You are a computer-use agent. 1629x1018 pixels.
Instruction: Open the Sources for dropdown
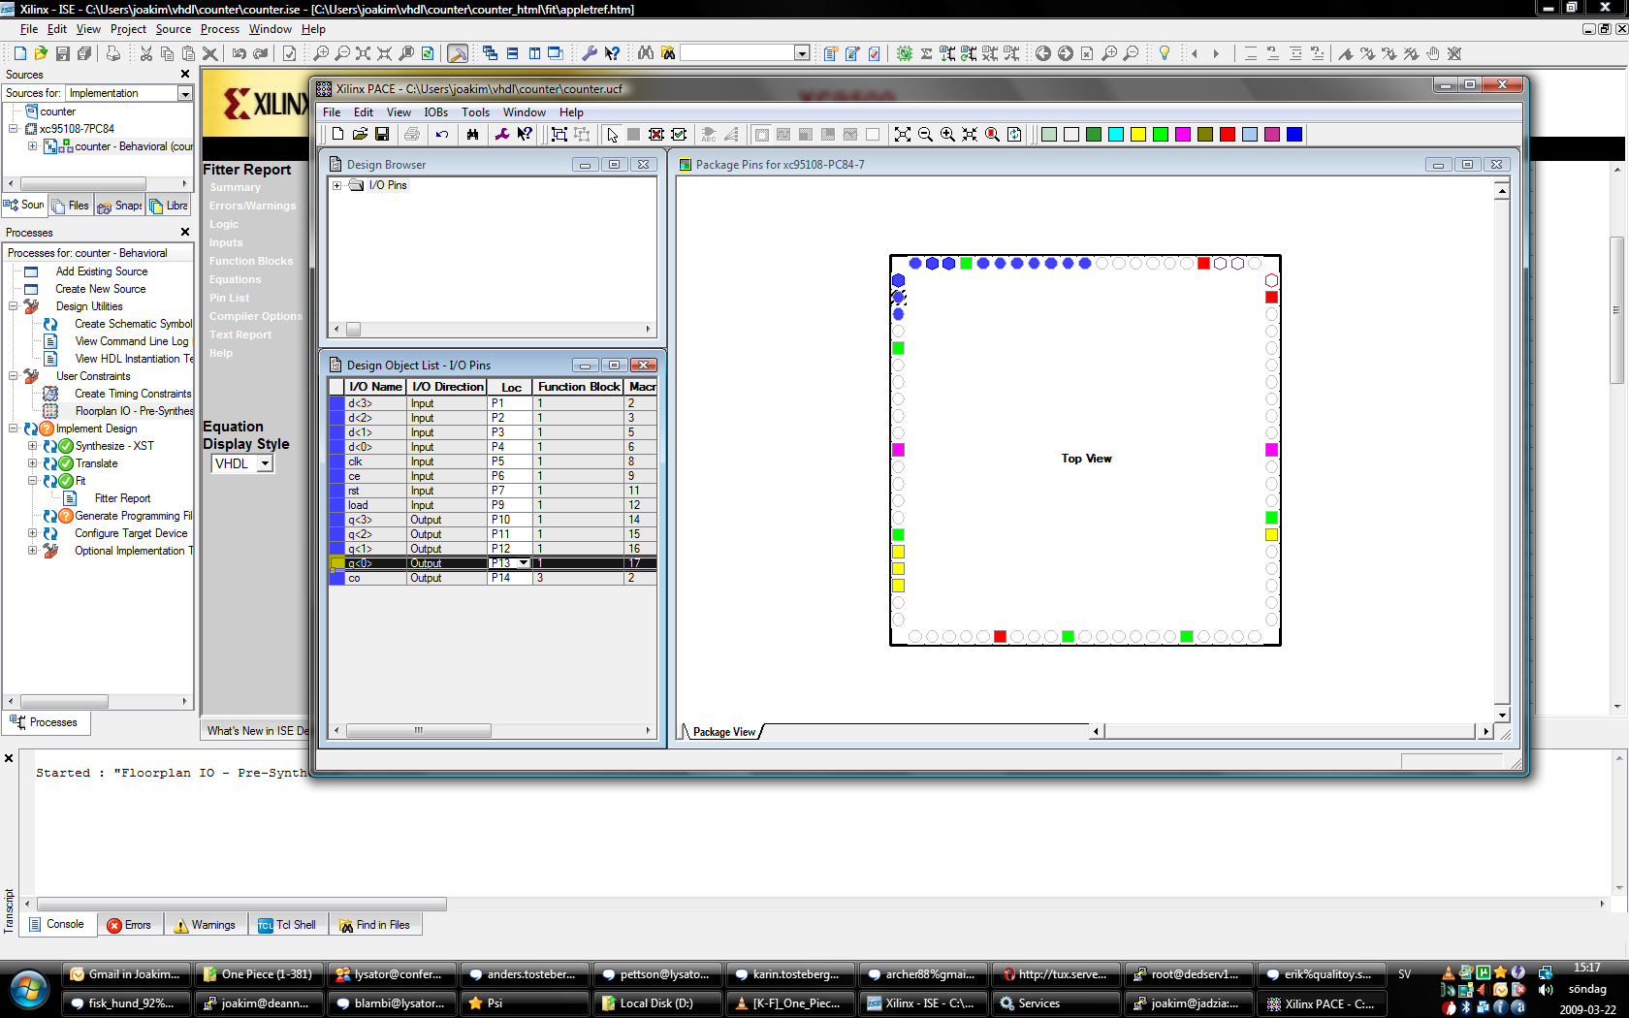coord(184,93)
